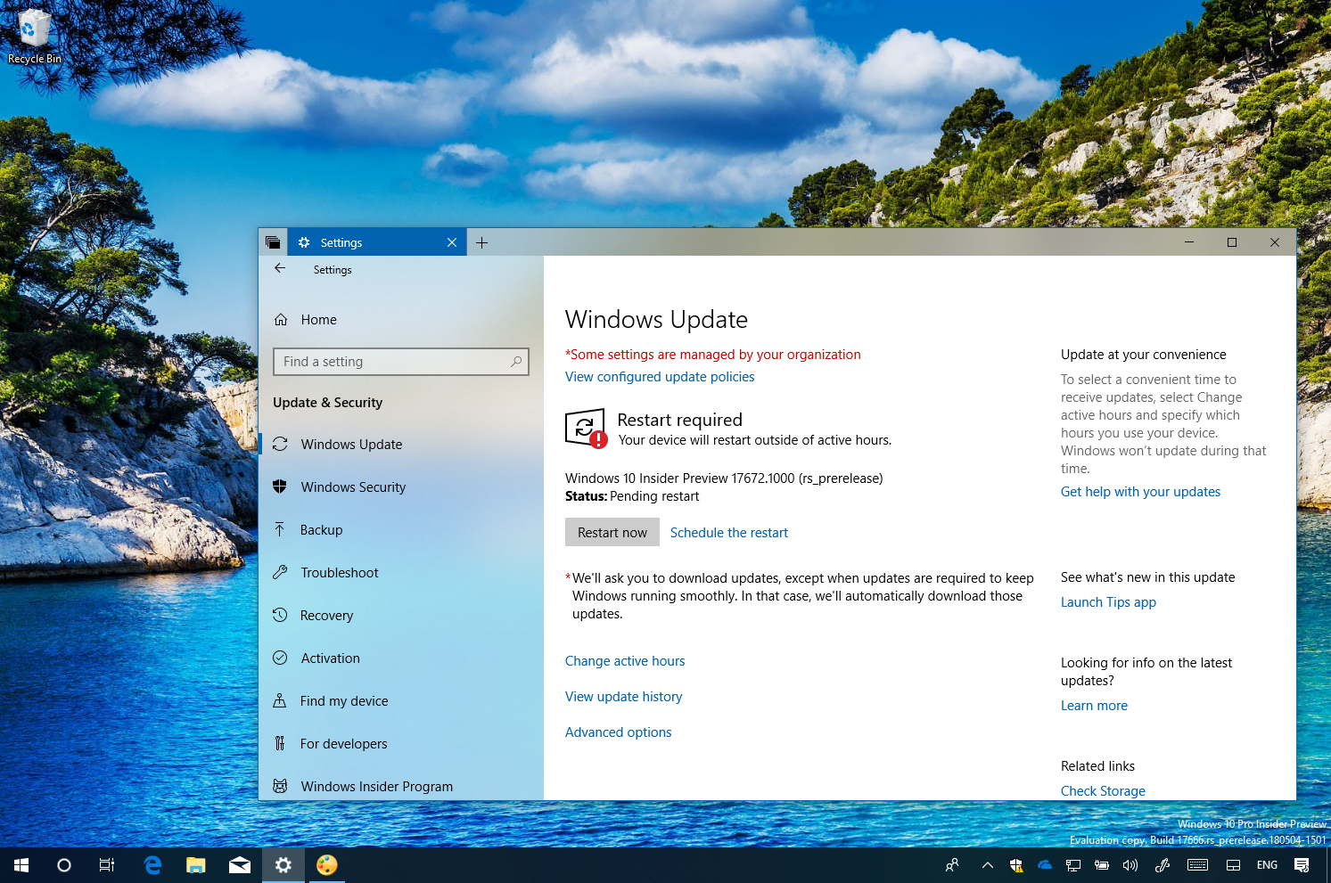Open For developers settings
This screenshot has height=883, width=1331.
coord(401,743)
